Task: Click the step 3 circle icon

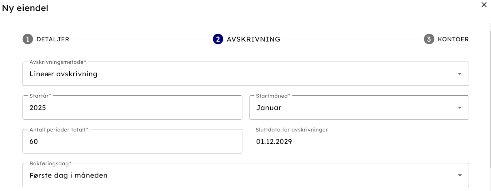Action: pos(429,39)
